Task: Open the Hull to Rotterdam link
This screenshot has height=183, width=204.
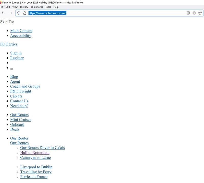Action: pos(35,153)
